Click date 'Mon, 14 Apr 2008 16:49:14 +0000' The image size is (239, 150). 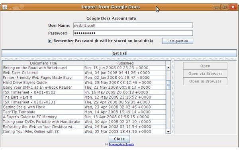[125, 112]
